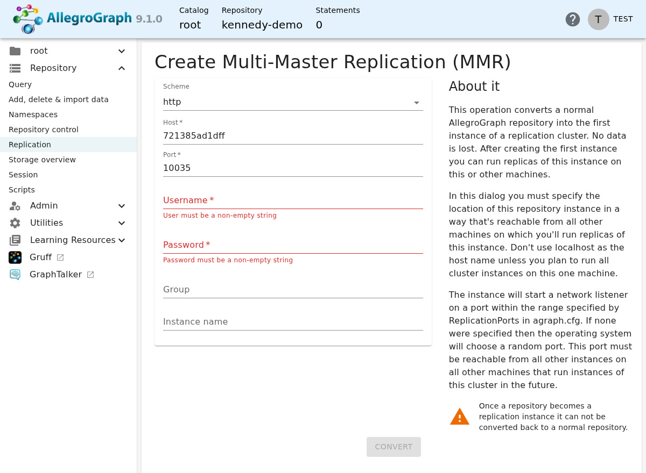The width and height of the screenshot is (646, 473).
Task: Go to Add, delete & import data
Action: (x=68, y=99)
